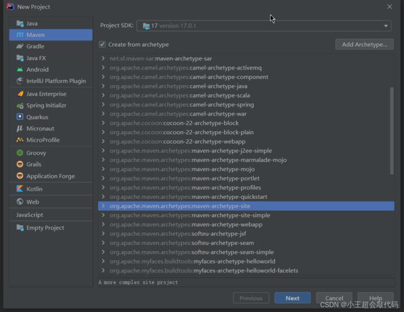Viewport: 404px width, 312px height.
Task: Expand selected maven-archetype-site node
Action: tap(103, 206)
